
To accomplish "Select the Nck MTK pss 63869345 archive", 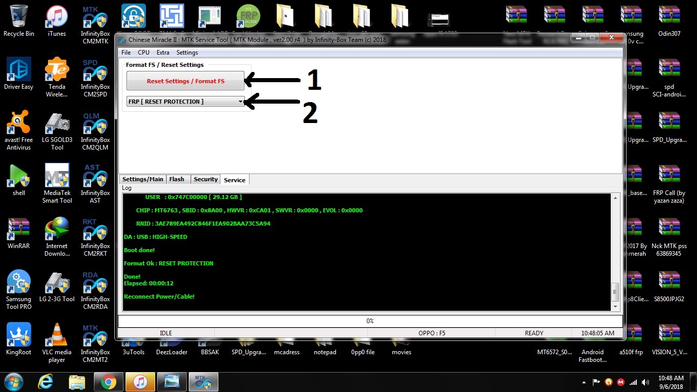I will click(669, 237).
